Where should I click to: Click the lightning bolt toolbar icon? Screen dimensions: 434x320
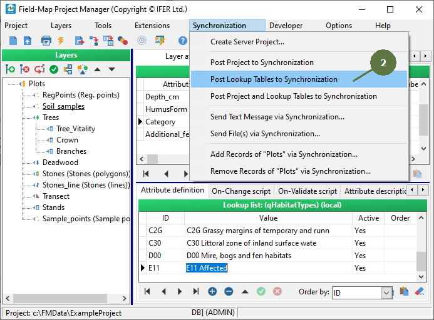tap(61, 41)
